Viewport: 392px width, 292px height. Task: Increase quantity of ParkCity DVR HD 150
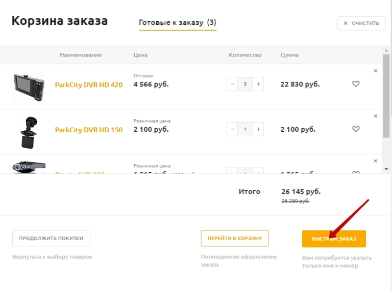(x=258, y=129)
